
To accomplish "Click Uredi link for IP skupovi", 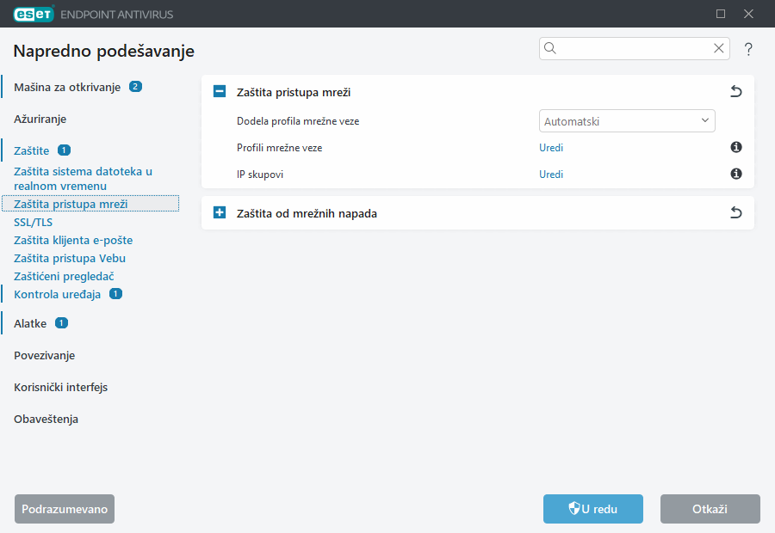I will (x=550, y=175).
